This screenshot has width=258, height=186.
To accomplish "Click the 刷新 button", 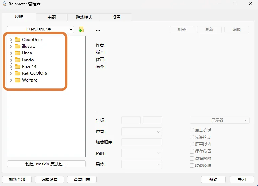I will coord(209,29).
